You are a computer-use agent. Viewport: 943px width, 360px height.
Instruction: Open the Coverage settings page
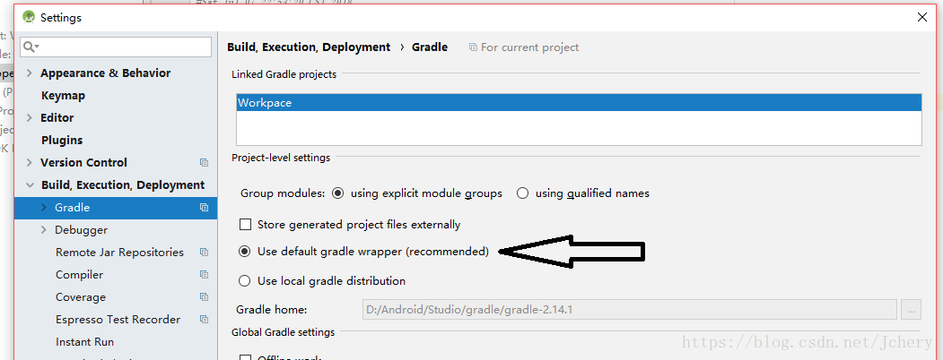click(81, 297)
